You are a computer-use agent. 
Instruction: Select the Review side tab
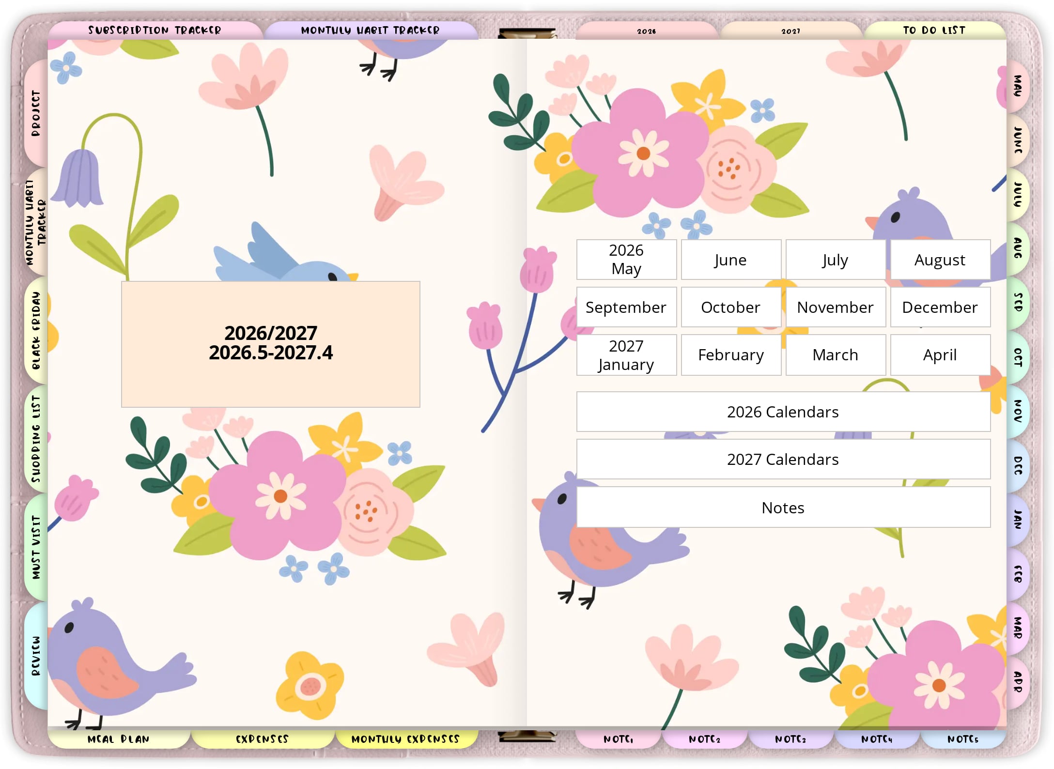pos(36,656)
